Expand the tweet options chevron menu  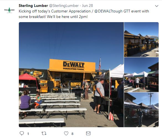(157, 6)
